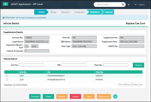Image resolution: width=151 pixels, height=102 pixels.
Task: Click the Done button
Action: [x=48, y=96]
